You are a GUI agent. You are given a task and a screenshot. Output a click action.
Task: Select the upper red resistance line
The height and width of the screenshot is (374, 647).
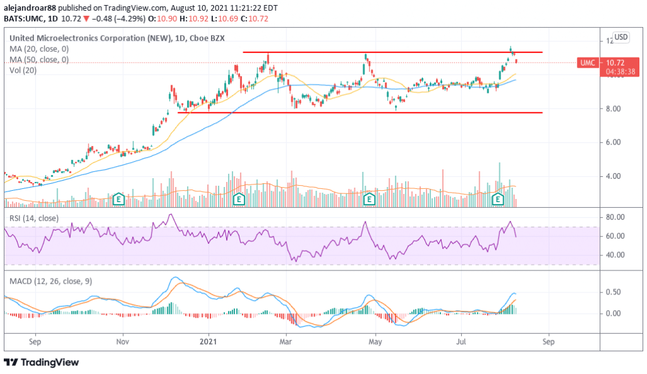[392, 52]
